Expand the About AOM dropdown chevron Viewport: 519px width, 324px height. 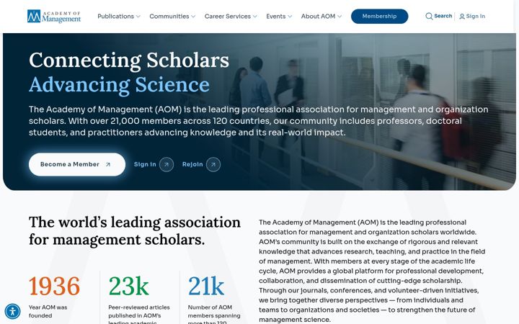tap(340, 16)
